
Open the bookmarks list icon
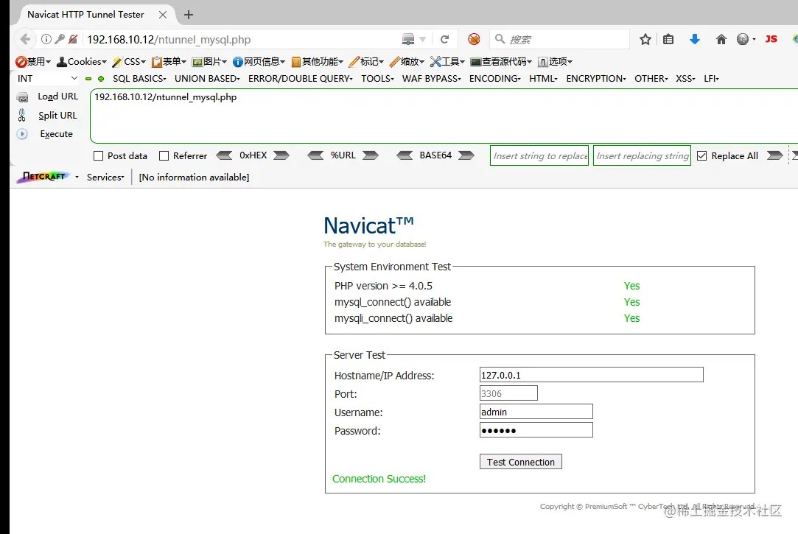[668, 39]
